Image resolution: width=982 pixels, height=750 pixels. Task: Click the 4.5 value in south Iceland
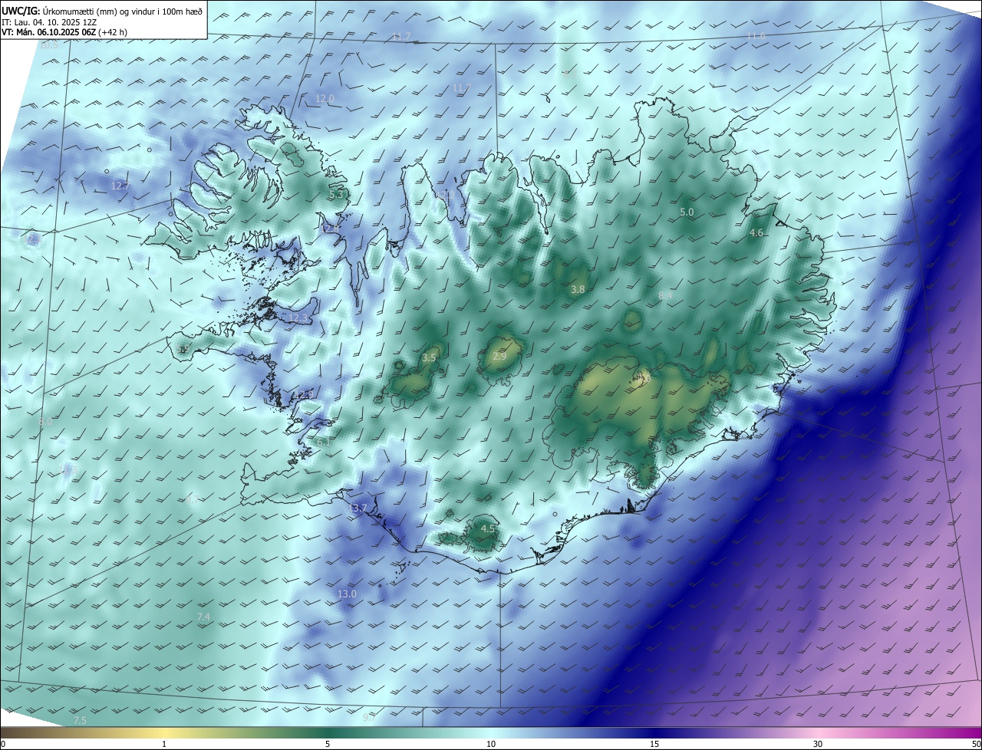(487, 528)
